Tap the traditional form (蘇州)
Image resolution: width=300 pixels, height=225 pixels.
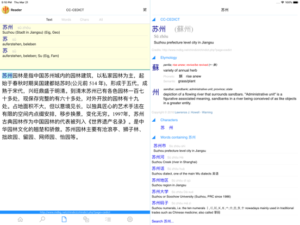[x=184, y=29]
